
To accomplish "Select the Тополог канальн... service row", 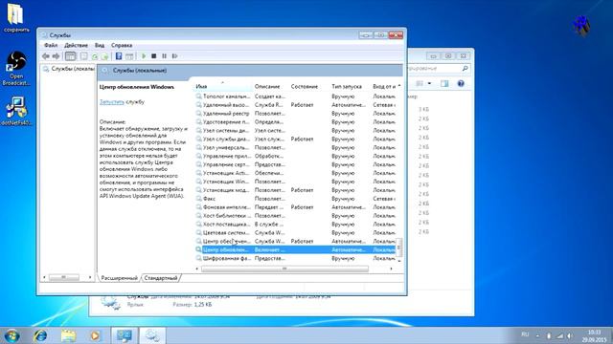I will click(295, 96).
